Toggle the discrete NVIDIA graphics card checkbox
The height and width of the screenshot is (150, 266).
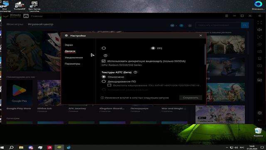coord(103,61)
